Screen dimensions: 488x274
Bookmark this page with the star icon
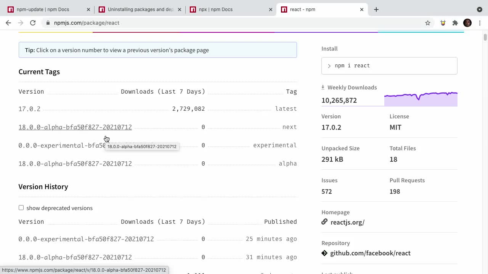click(x=428, y=23)
